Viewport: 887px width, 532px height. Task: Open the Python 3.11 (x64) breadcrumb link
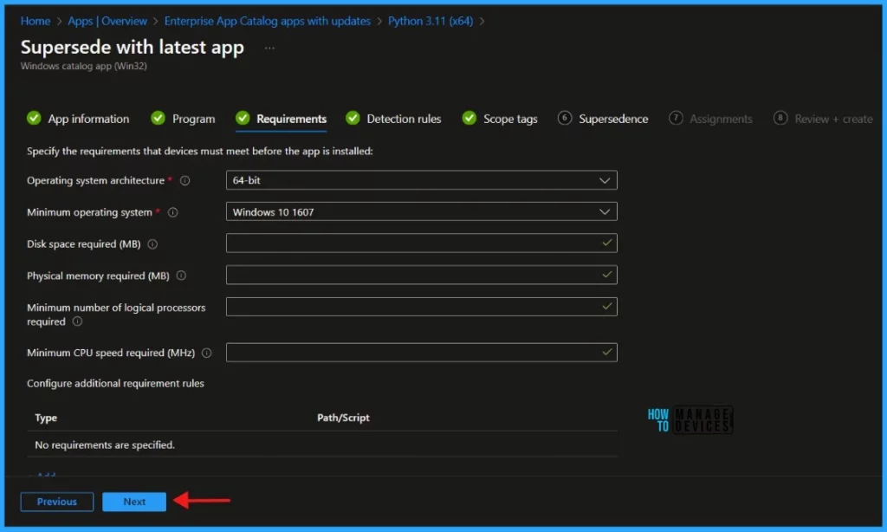click(431, 21)
